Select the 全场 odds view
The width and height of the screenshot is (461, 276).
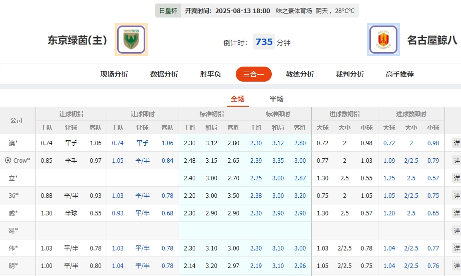tap(237, 99)
